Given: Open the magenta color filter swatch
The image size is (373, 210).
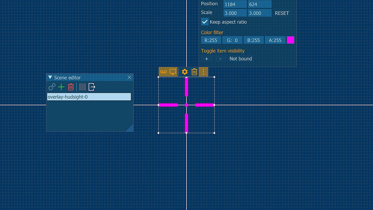Looking at the screenshot, I should pyautogui.click(x=291, y=40).
